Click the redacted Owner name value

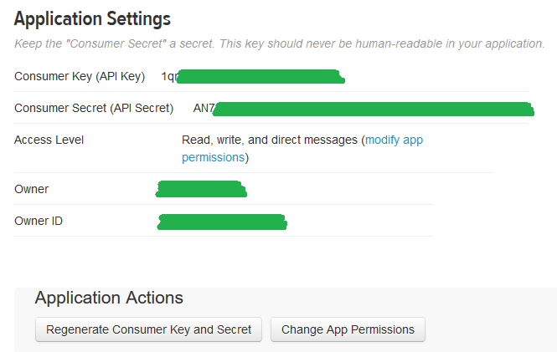point(201,189)
